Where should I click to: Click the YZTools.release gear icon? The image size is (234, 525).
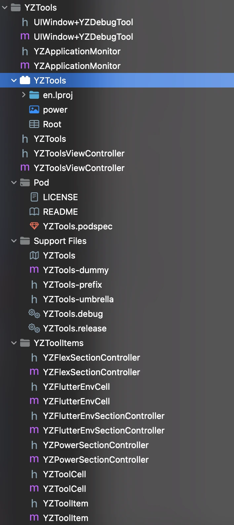tap(34, 328)
